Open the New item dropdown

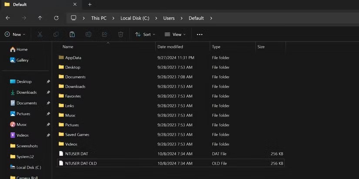click(x=15, y=34)
